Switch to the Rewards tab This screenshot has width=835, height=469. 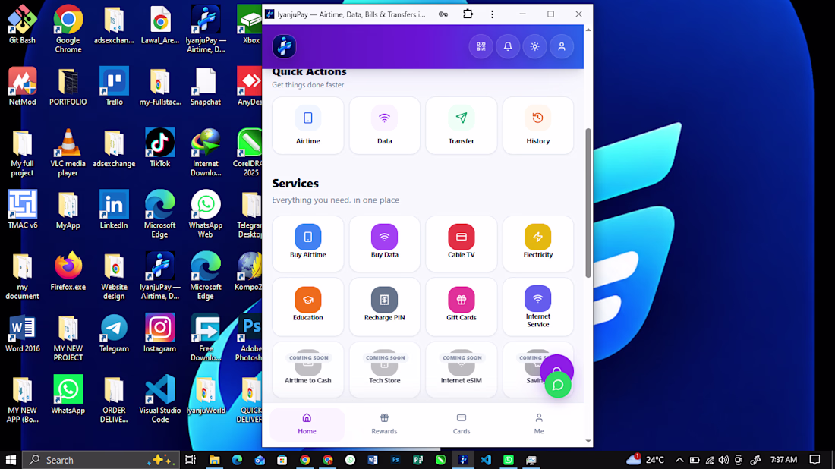[384, 423]
